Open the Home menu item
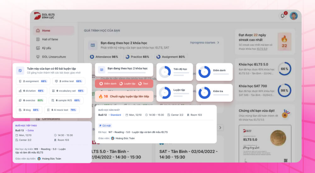 [x=46, y=31]
